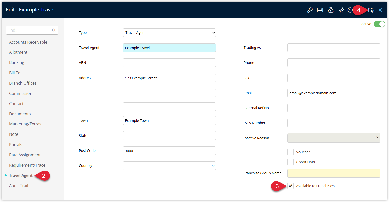The image size is (389, 202).
Task: Open the Type dropdown
Action: [x=169, y=33]
